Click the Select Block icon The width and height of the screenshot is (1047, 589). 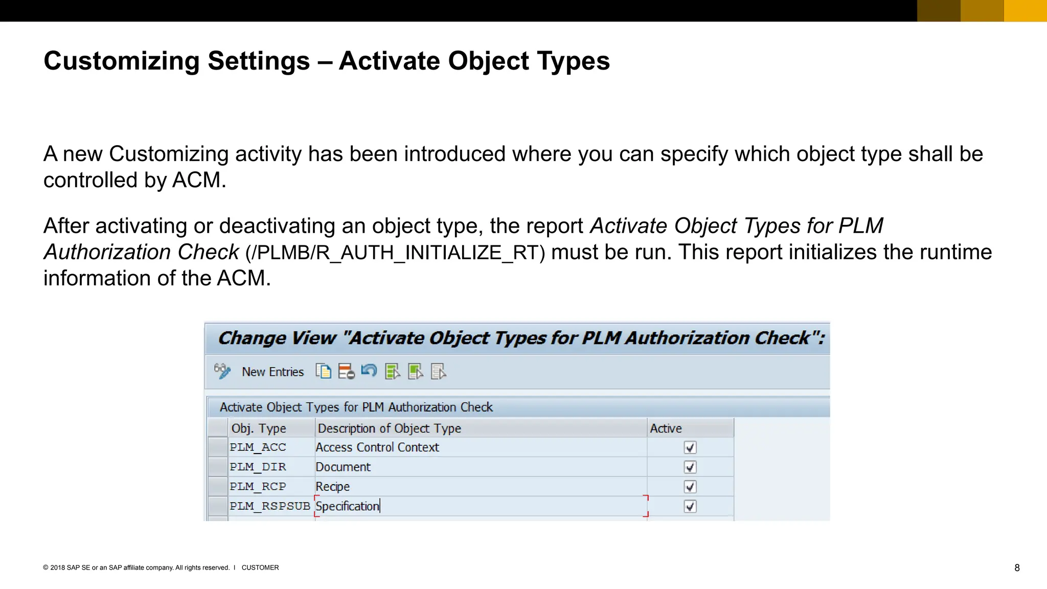click(x=416, y=371)
